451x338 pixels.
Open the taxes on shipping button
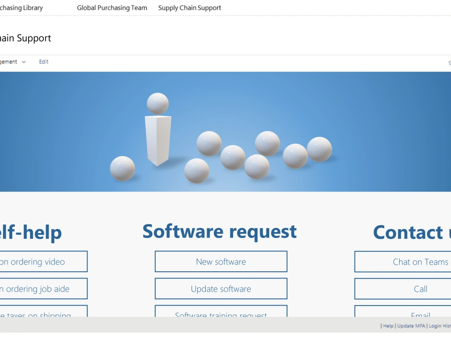click(44, 311)
